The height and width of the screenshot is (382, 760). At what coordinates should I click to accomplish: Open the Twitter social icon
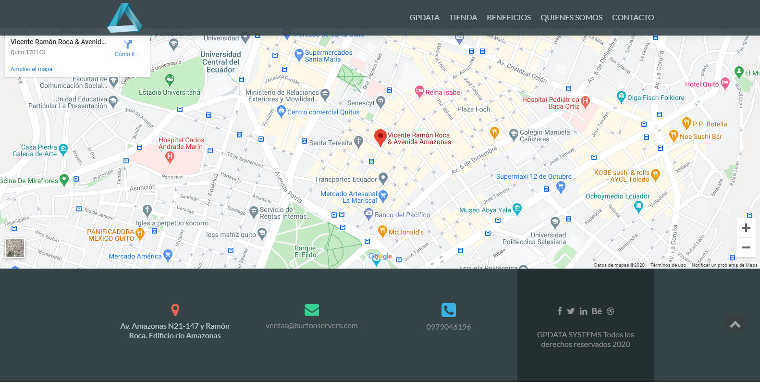(x=571, y=311)
